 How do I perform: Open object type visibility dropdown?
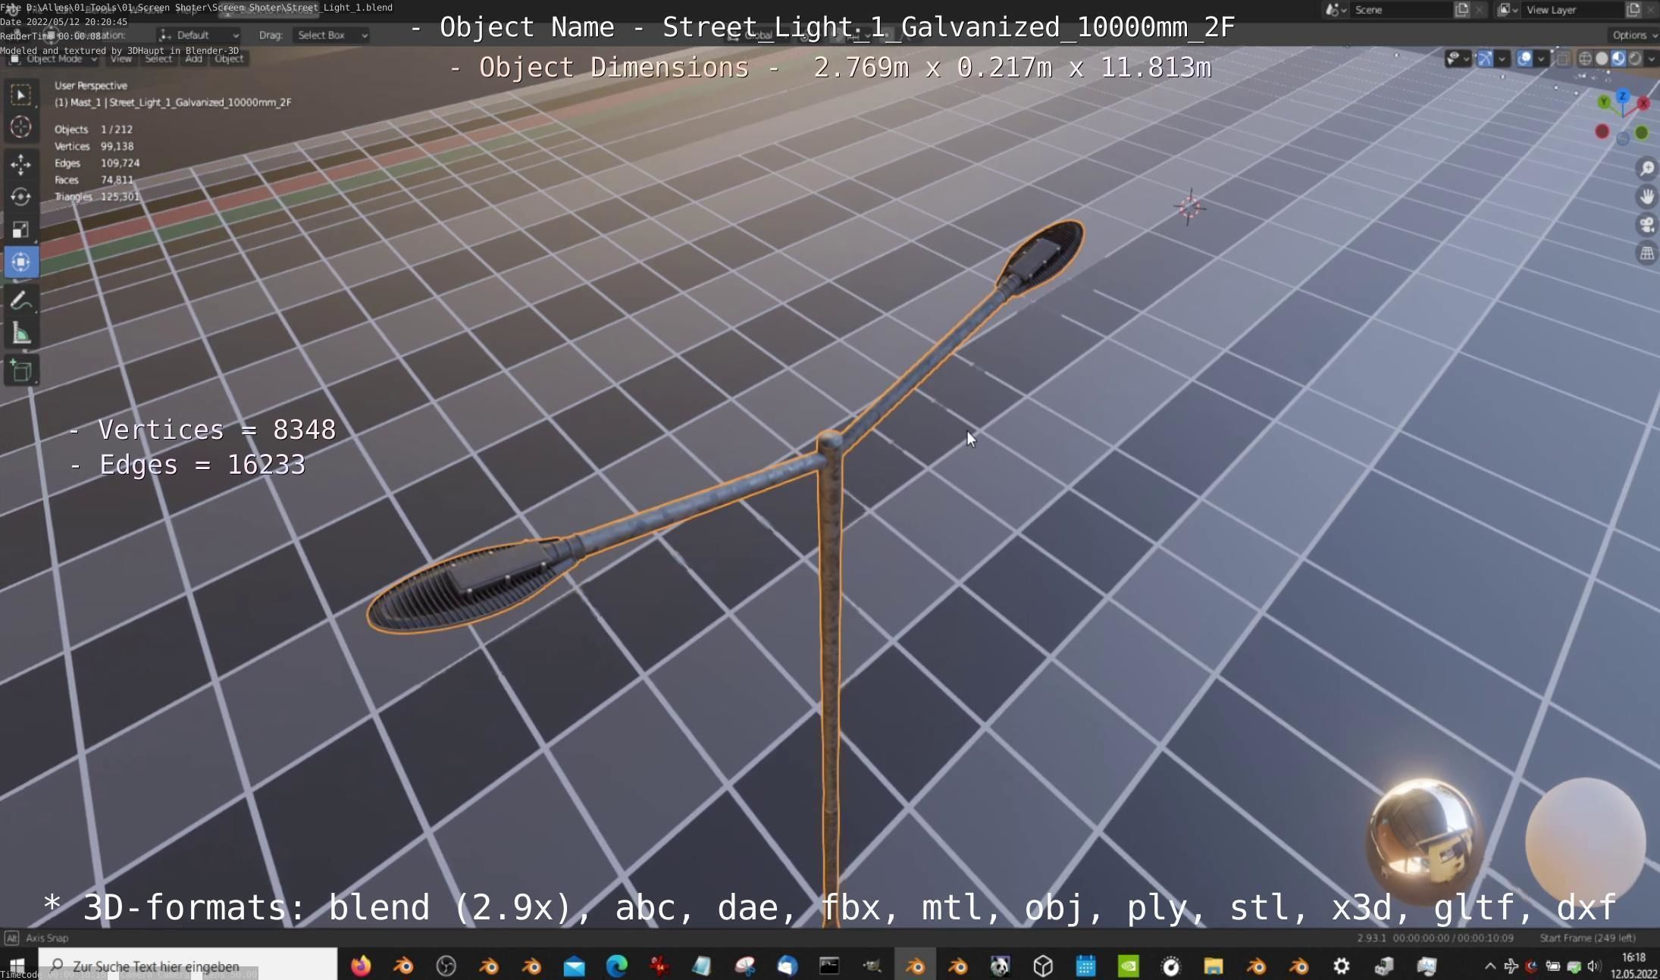pyautogui.click(x=1458, y=58)
